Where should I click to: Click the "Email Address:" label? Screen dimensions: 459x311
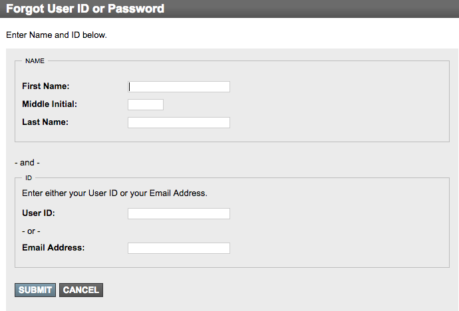coord(53,248)
